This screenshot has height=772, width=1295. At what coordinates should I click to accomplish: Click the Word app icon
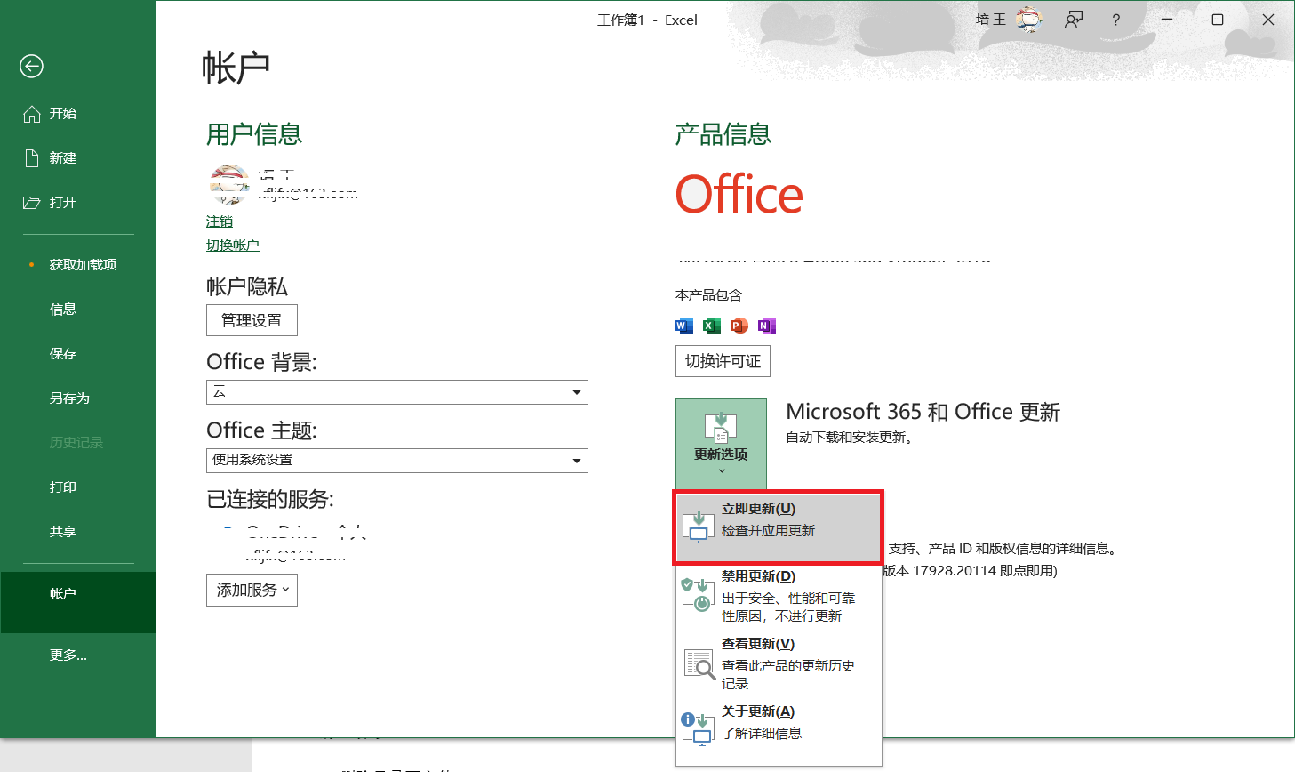(x=684, y=326)
